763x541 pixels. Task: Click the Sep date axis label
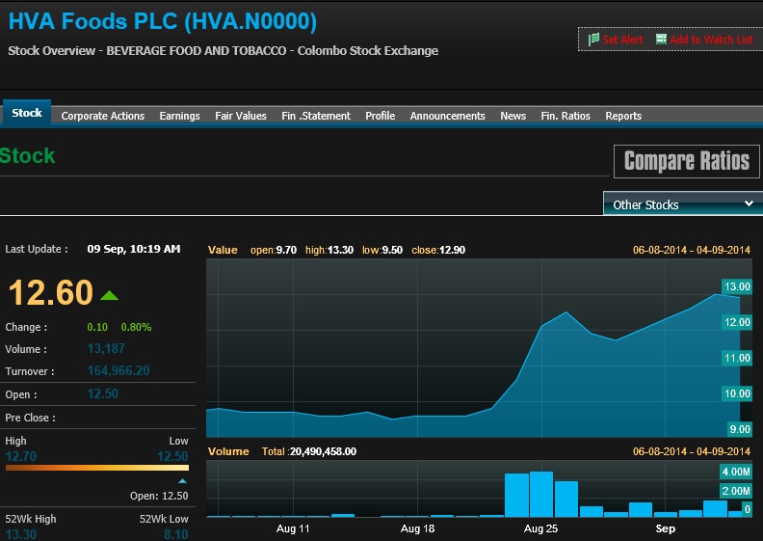point(665,528)
